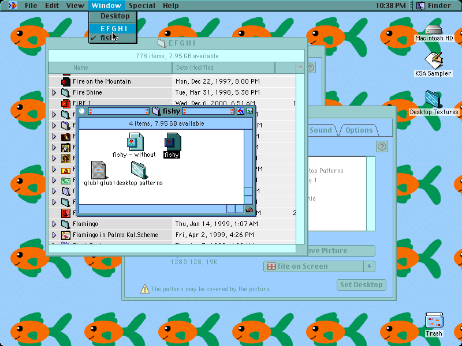
Task: Click the EFGHI window title bar
Action: (x=177, y=43)
